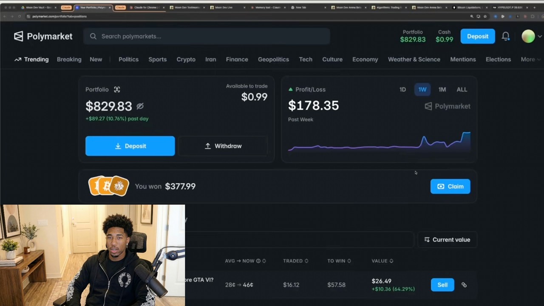Close the Your Portfolio tab
Image resolution: width=544 pixels, height=306 pixels.
110,8
